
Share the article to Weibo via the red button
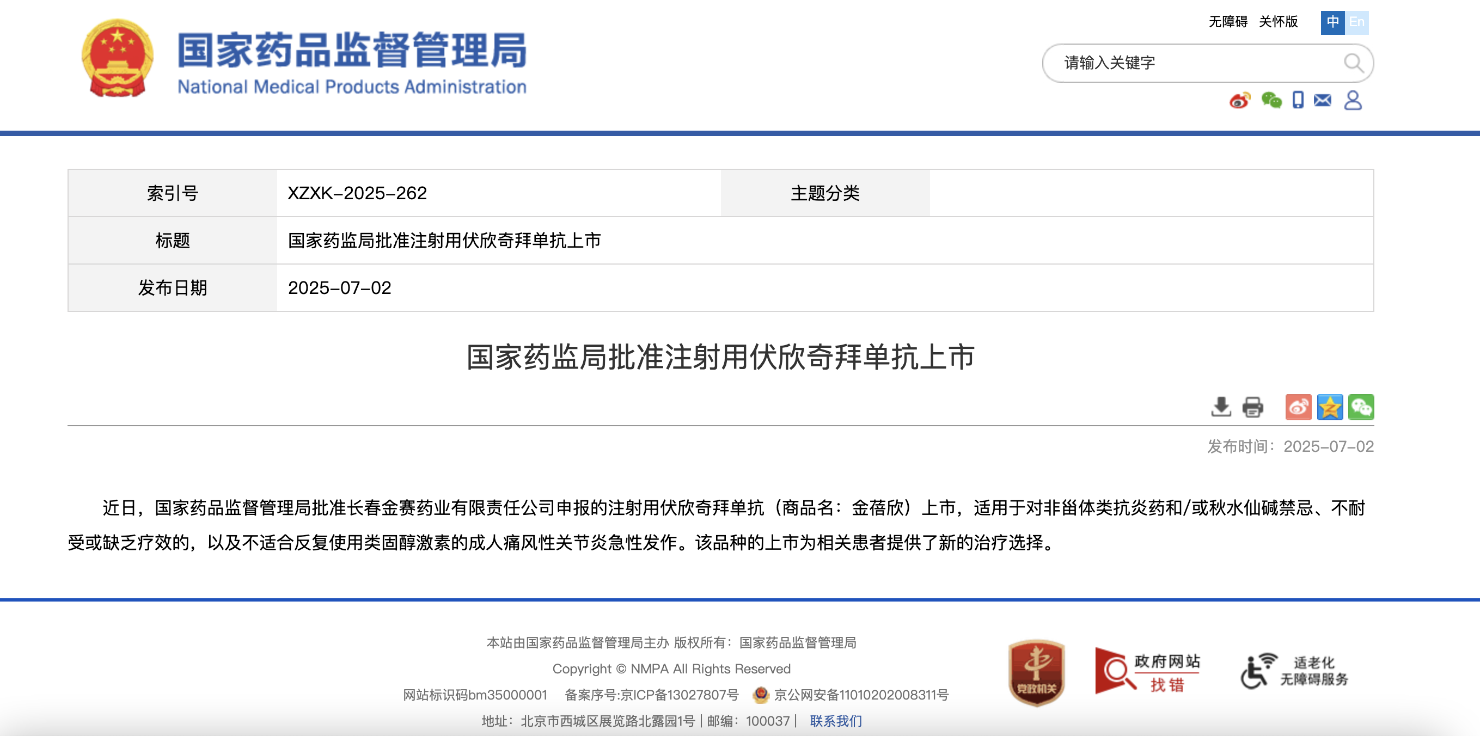[1298, 407]
